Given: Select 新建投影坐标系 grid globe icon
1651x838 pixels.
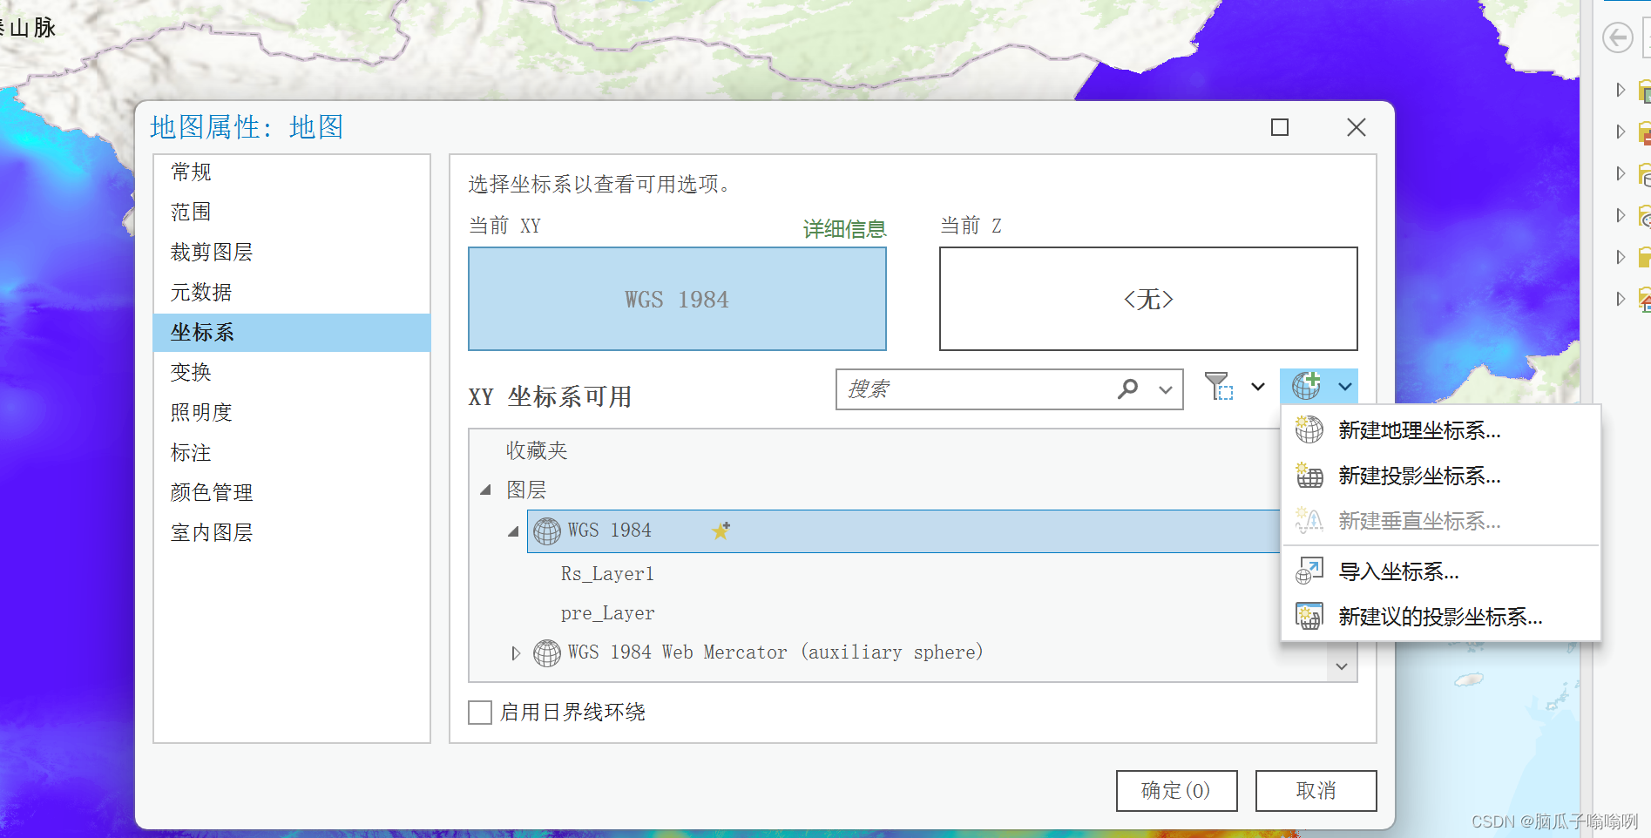Looking at the screenshot, I should coord(1308,476).
